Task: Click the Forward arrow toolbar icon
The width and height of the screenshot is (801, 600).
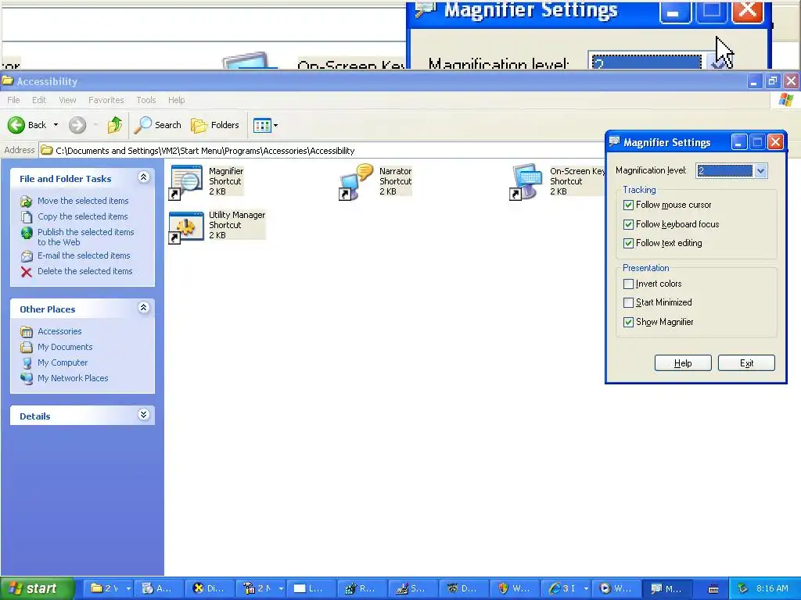Action: point(77,125)
